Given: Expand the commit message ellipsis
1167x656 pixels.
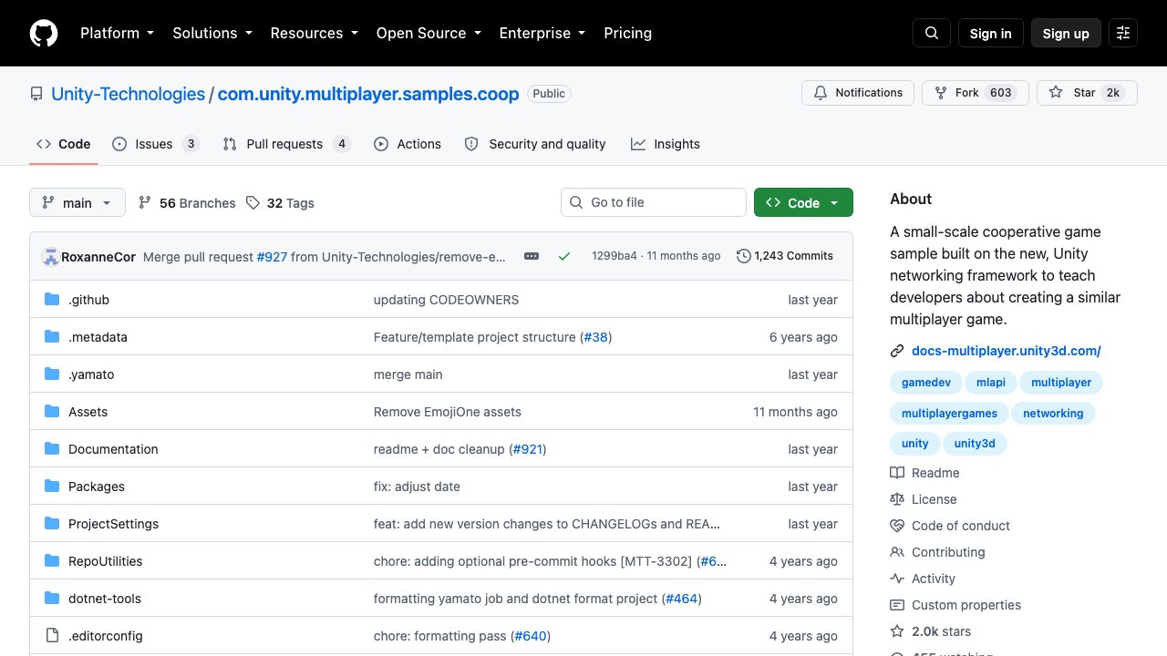Looking at the screenshot, I should [532, 256].
